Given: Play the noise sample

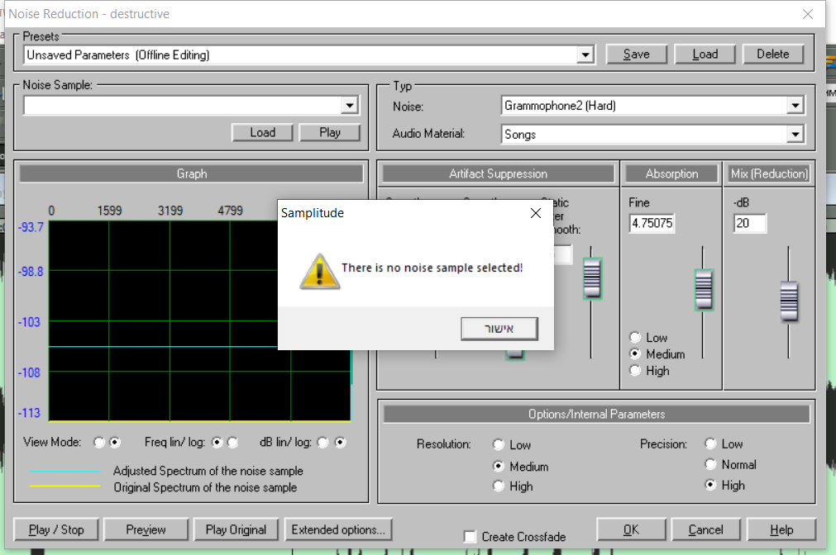Looking at the screenshot, I should (329, 133).
